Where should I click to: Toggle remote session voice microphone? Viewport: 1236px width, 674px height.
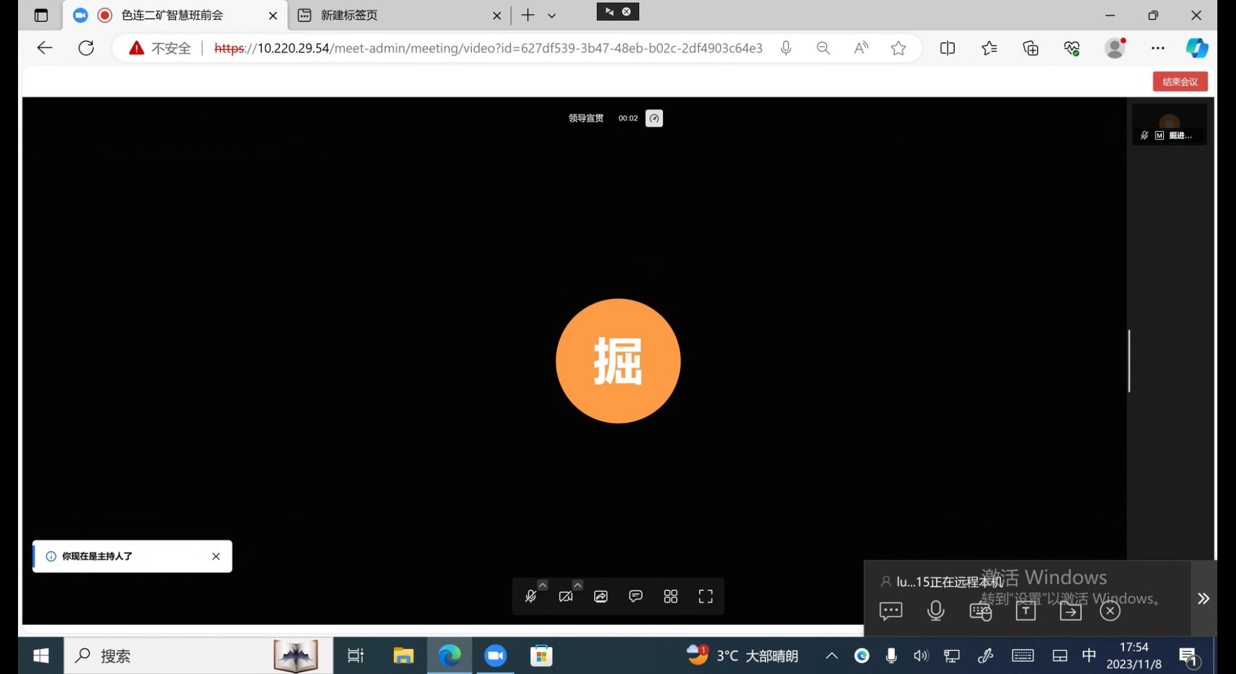pos(936,611)
